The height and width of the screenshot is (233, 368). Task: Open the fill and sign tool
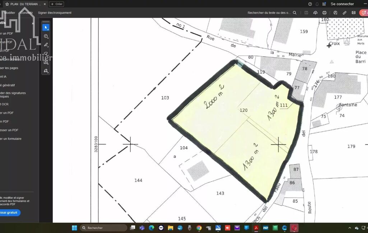click(x=46, y=71)
